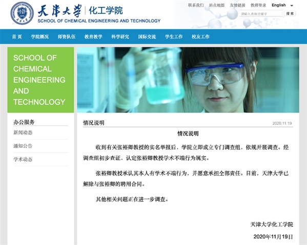Screen dimensions: 307x245
Task: Open the 学院概况 menu item
Action: (40, 36)
